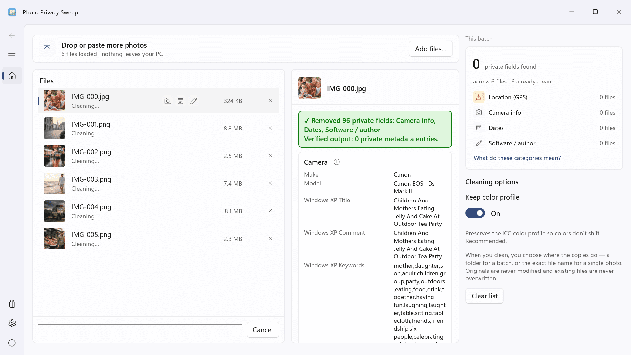Click the dates calendar icon on IMG-000.jpg row
631x355 pixels.
coord(180,101)
